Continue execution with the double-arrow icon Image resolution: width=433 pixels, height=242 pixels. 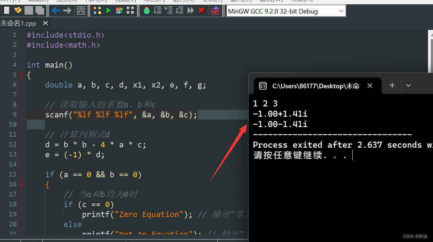point(191,11)
